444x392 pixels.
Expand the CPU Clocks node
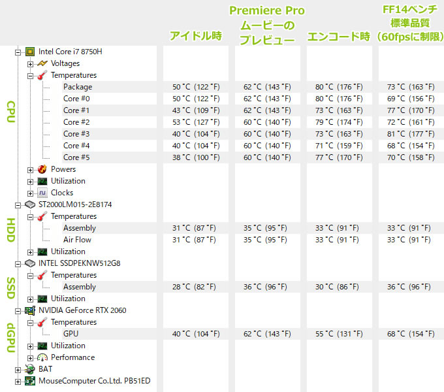click(30, 193)
